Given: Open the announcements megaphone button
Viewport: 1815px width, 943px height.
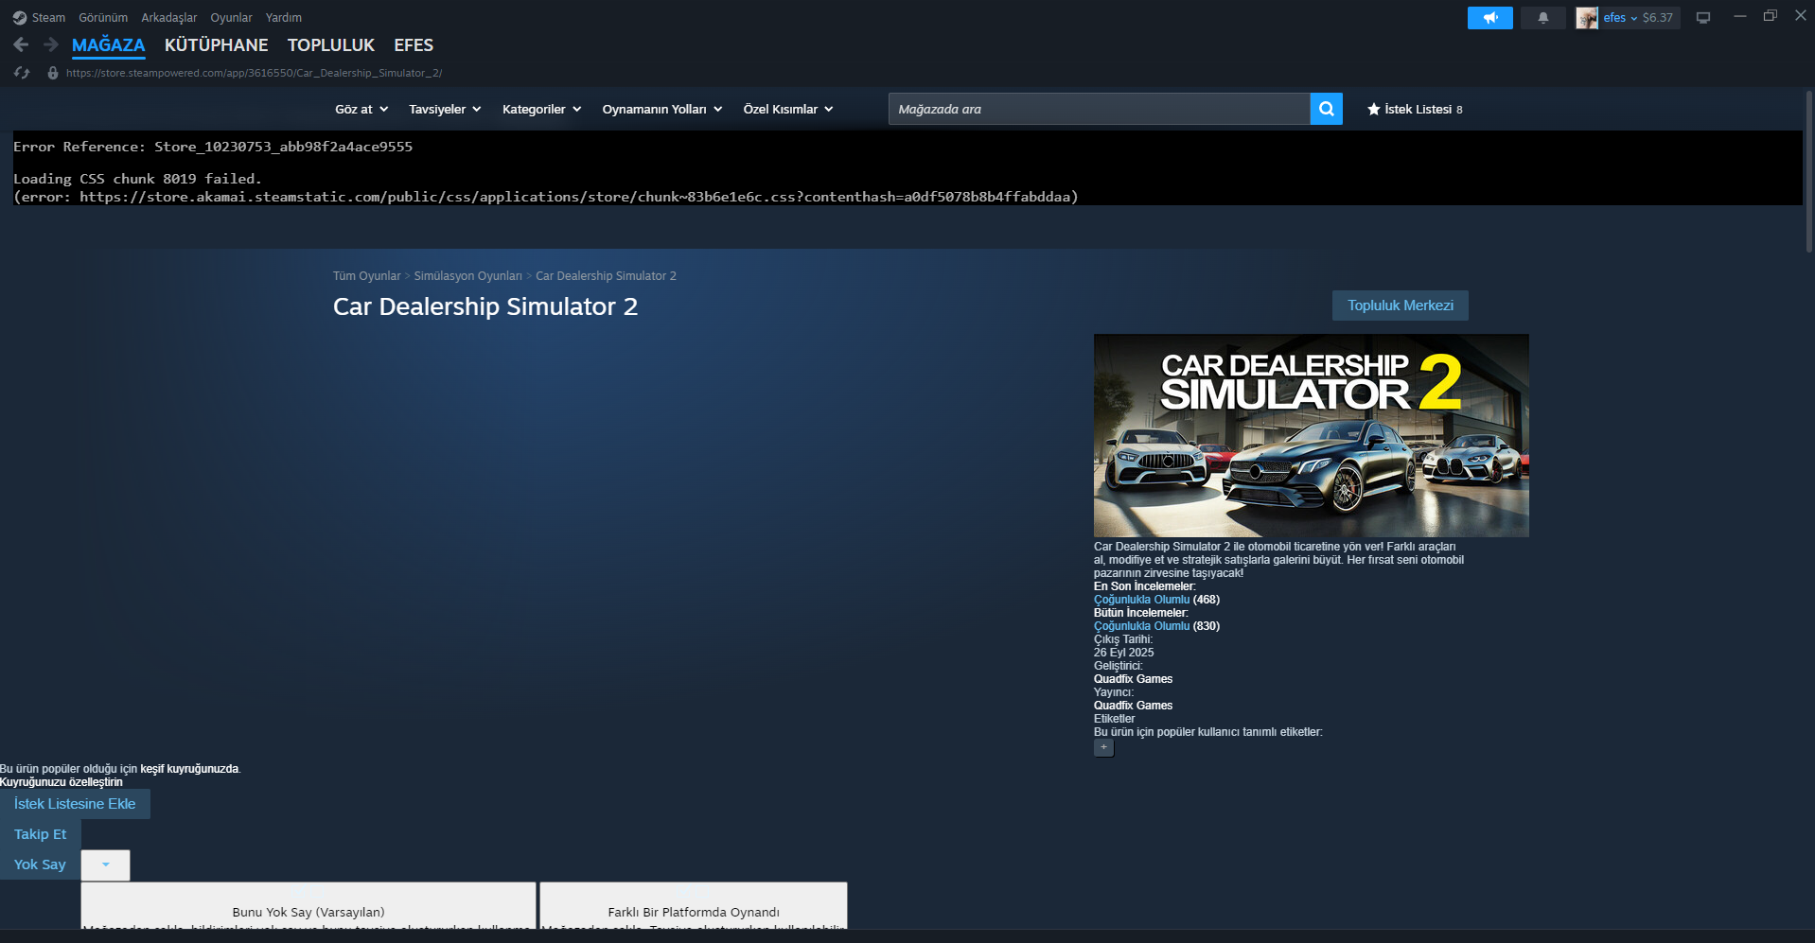Looking at the screenshot, I should pos(1490,18).
